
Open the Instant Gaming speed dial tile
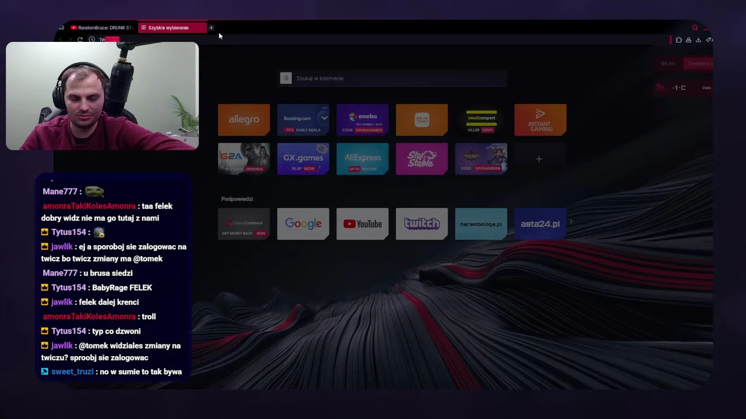click(540, 120)
